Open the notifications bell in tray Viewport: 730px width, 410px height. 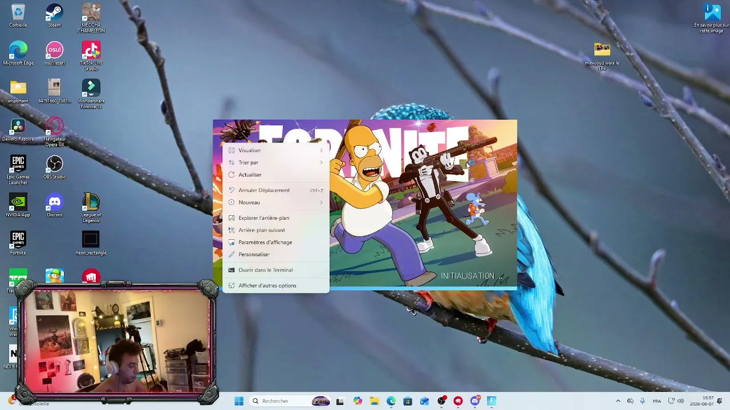click(720, 401)
